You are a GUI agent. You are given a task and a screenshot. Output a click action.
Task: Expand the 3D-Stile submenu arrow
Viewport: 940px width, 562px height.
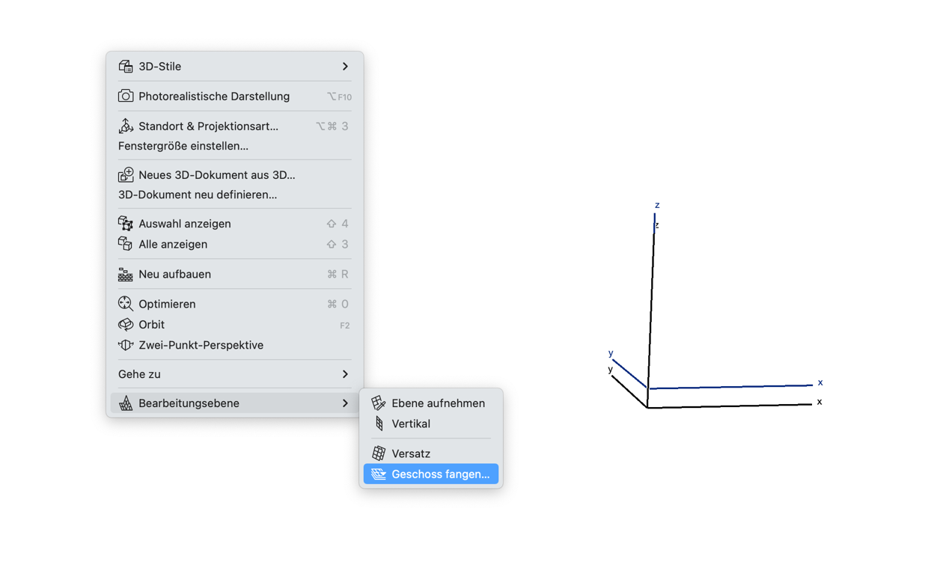(345, 67)
